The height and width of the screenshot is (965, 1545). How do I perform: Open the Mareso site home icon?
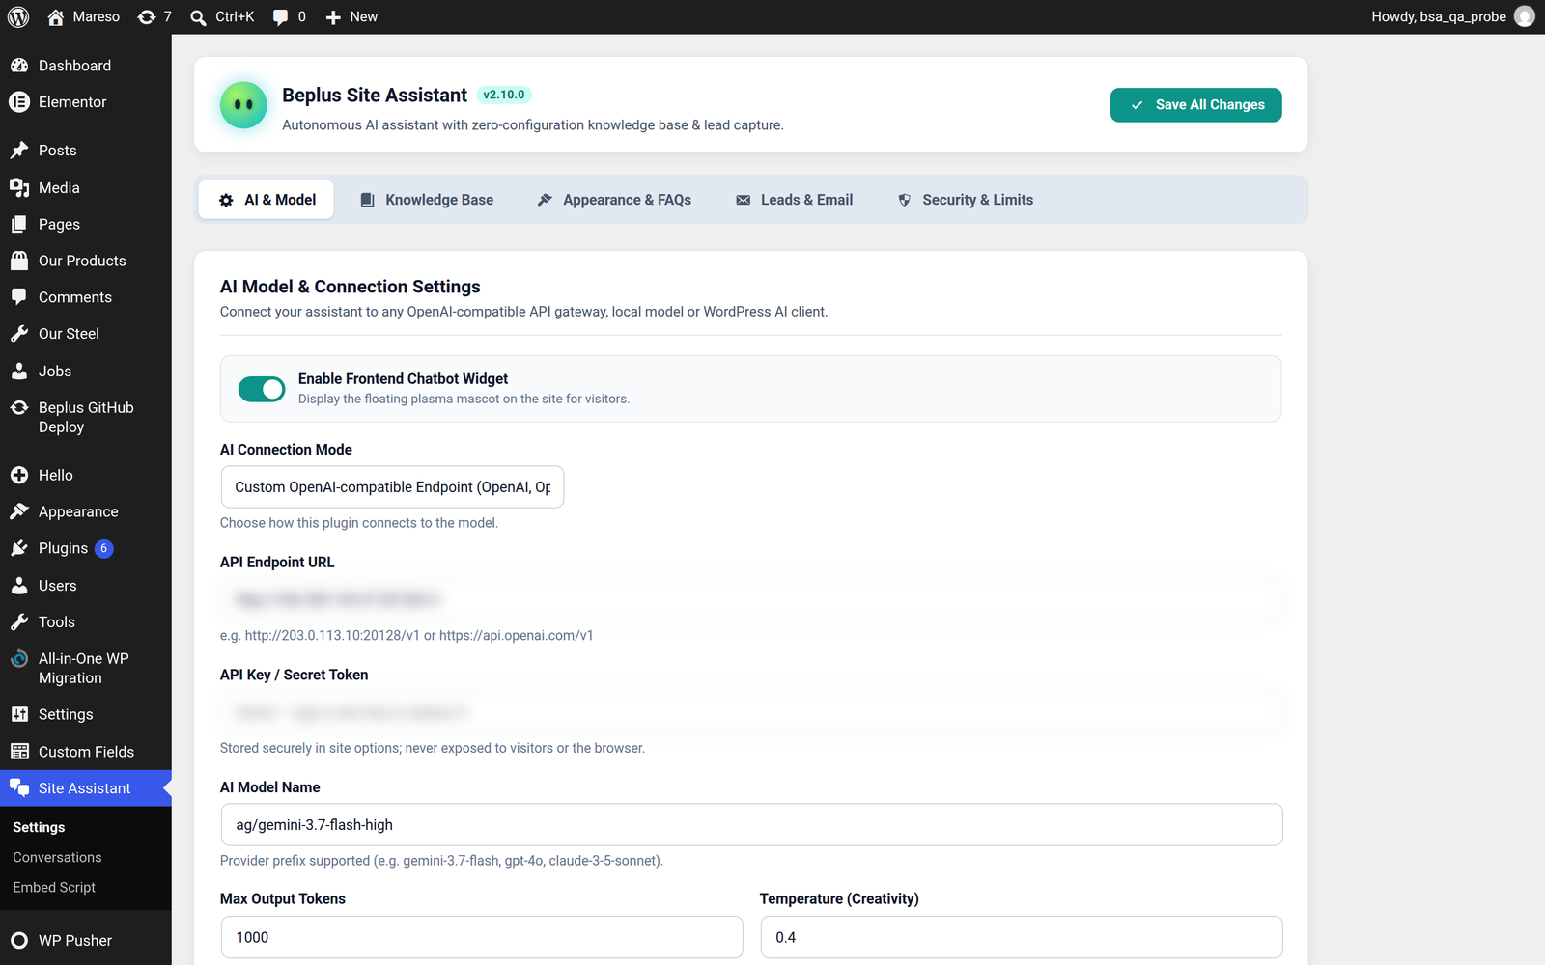click(x=55, y=16)
